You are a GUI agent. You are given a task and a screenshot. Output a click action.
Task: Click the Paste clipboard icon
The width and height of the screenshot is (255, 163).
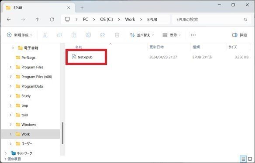[74, 35]
